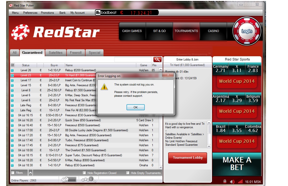Image resolution: width=288 pixels, height=186 pixels.
Task: Click the round Login poker chip
Action: click(x=247, y=31)
